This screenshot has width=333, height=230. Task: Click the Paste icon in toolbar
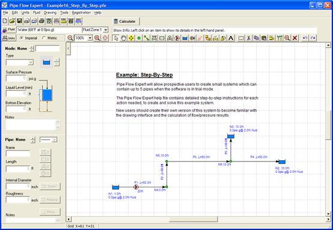point(264,38)
